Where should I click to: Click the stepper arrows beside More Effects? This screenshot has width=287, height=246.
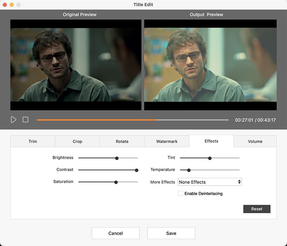(239, 182)
